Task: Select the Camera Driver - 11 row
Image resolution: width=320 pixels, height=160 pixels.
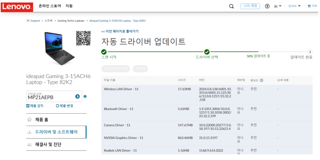Action: point(207,127)
